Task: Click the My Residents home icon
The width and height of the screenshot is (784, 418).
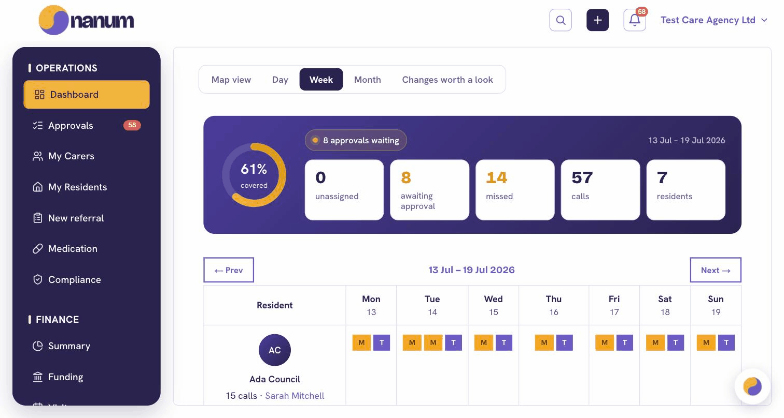Action: [37, 187]
